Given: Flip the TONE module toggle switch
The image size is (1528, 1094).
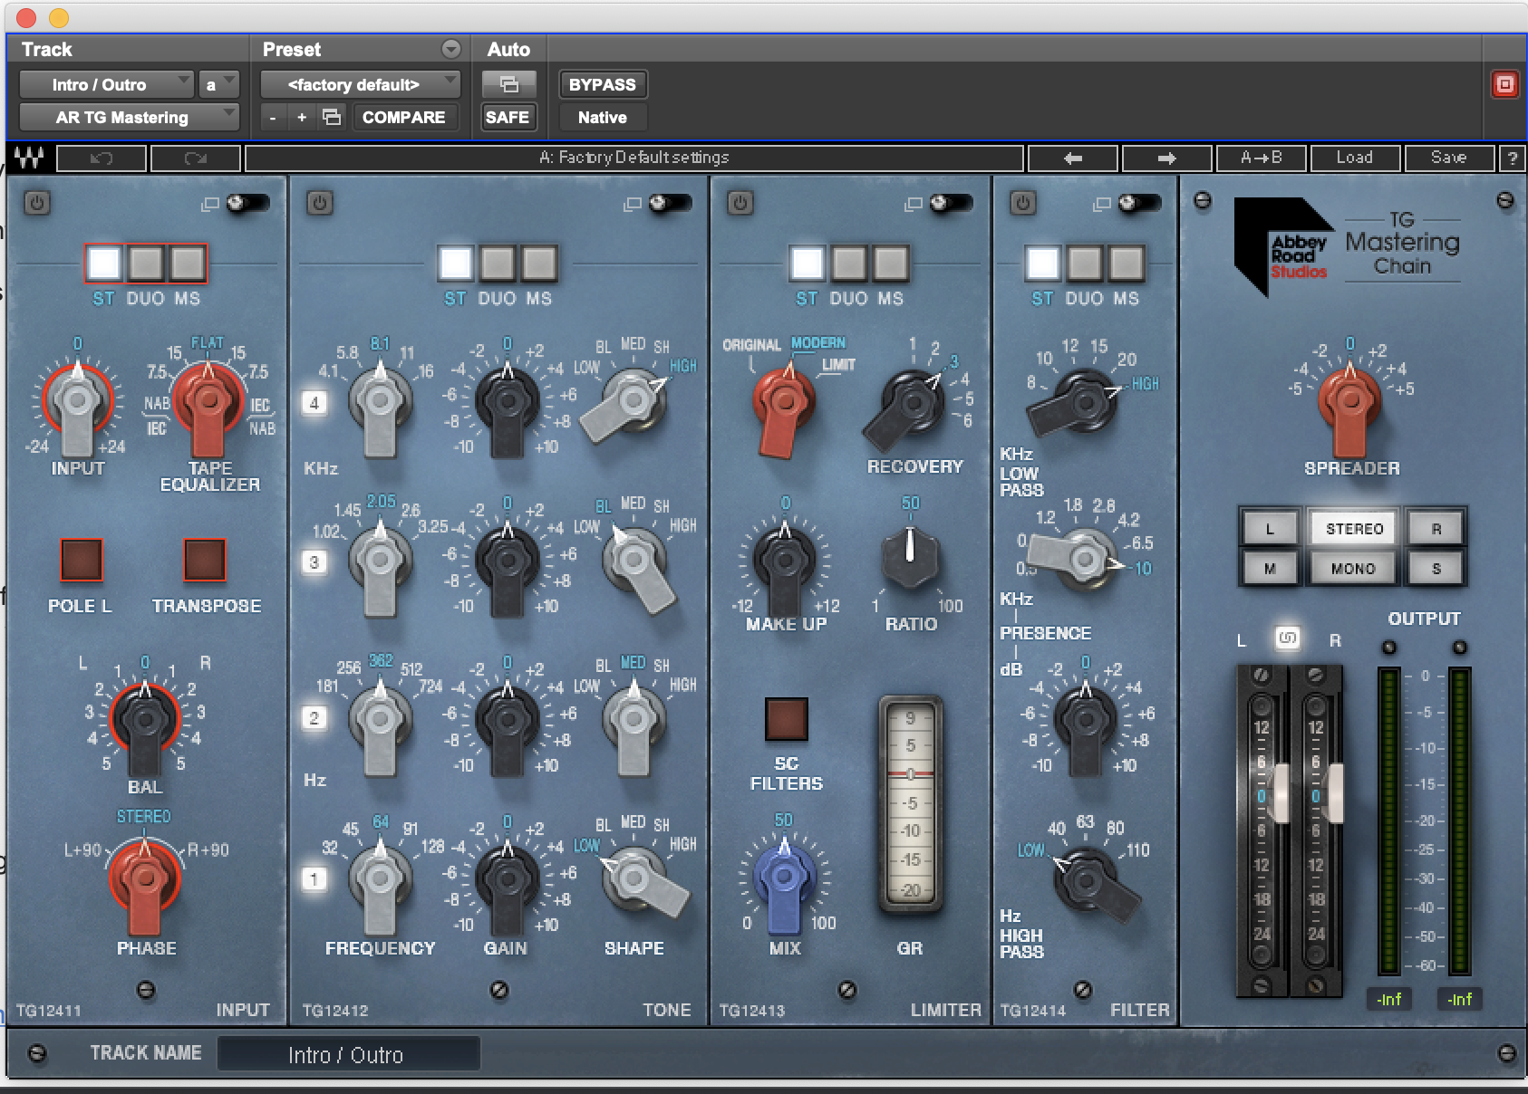Looking at the screenshot, I should 671,204.
